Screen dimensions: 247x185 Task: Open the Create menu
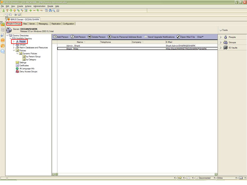point(20,6)
